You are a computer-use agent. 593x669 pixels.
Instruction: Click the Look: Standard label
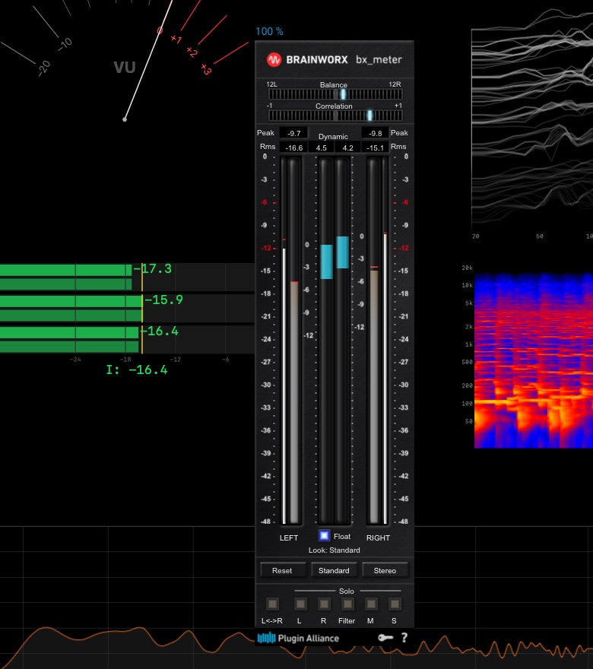tap(334, 550)
